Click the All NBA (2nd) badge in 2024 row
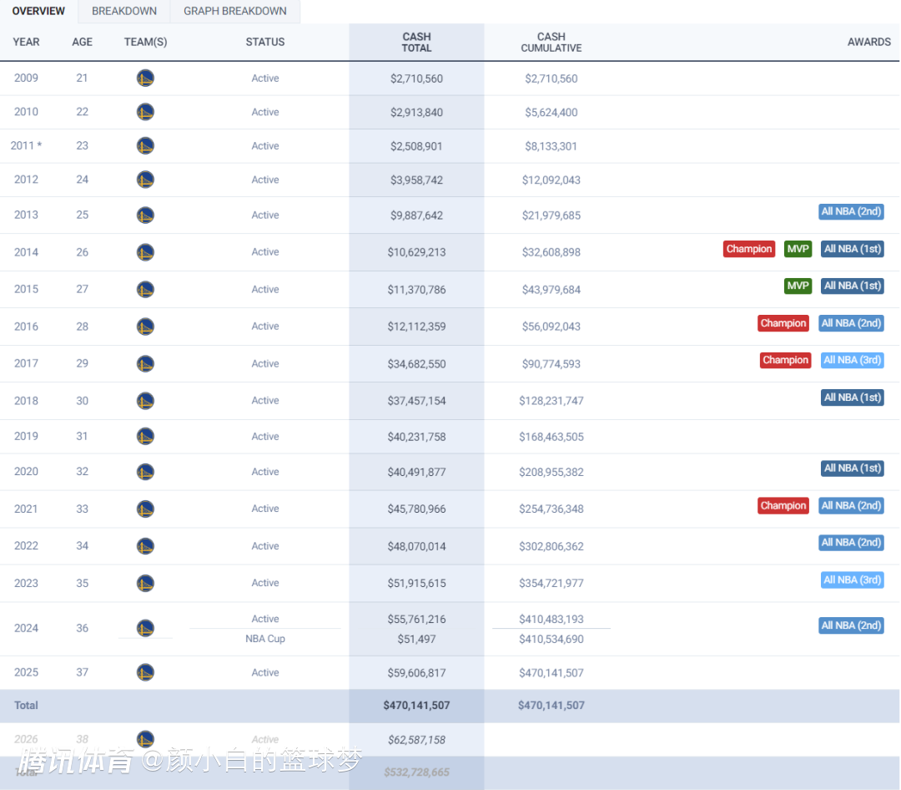 [851, 625]
